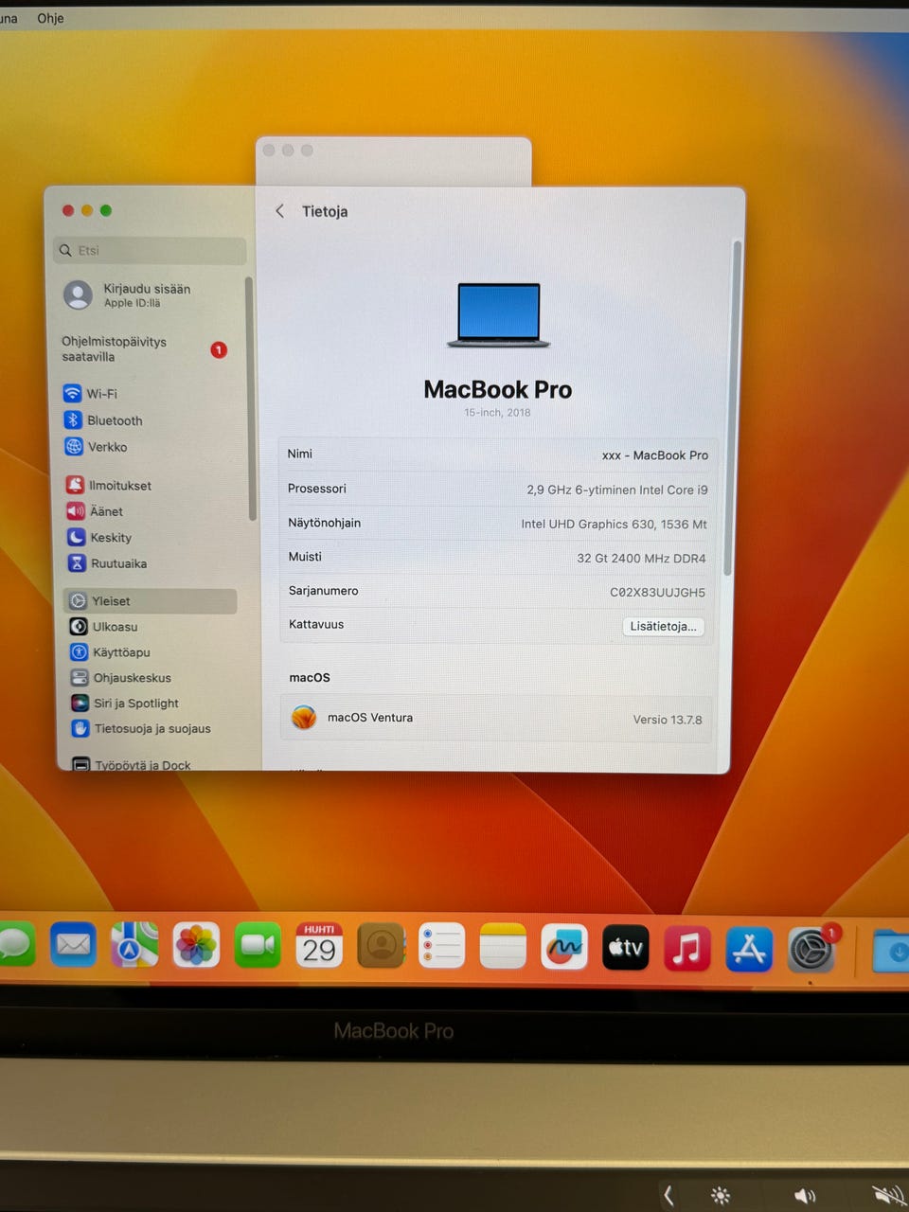The image size is (909, 1212).
Task: Open Ohjelmistopäivitys saatavilla update notice
Action: (x=144, y=349)
